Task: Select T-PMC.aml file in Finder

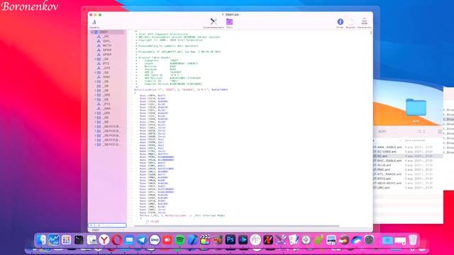Action: tap(382, 170)
